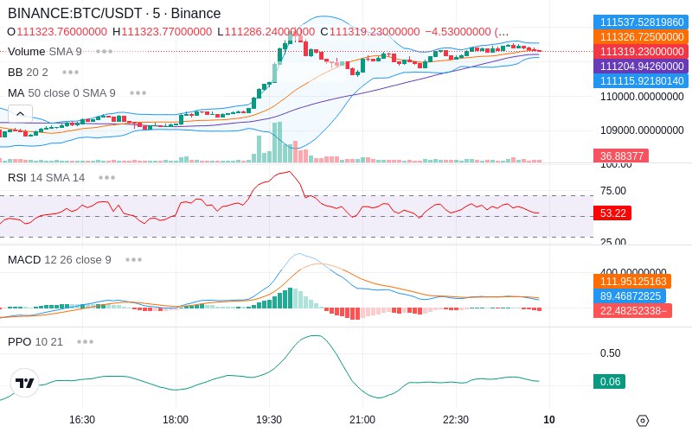
Task: Open more options for Volume SMA 9
Action: pos(104,52)
